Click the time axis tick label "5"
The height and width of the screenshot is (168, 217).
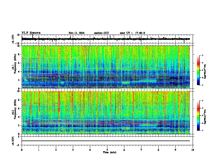[x=107, y=150]
